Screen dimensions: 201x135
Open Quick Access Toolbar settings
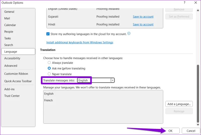[x=18, y=81]
